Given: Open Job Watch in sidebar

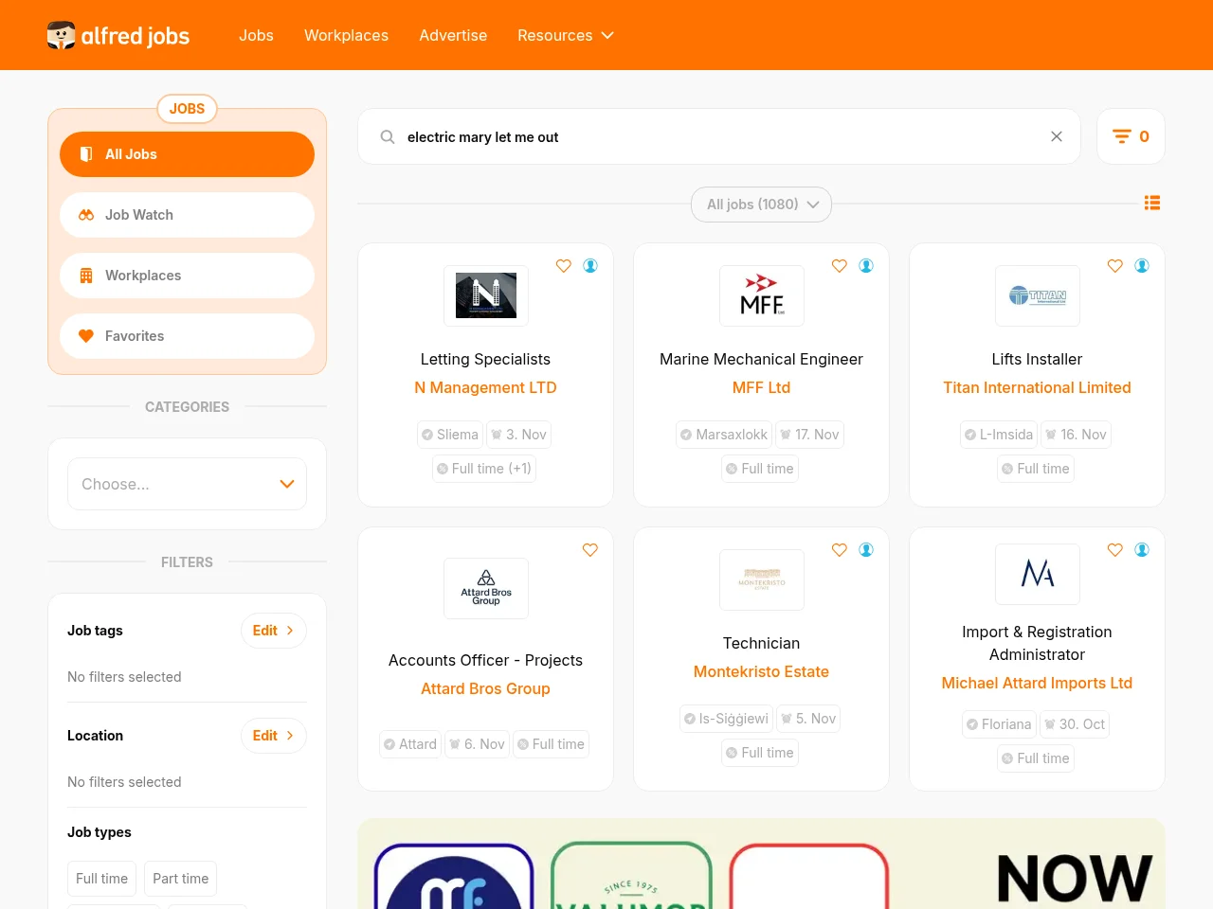Looking at the screenshot, I should coord(187,215).
